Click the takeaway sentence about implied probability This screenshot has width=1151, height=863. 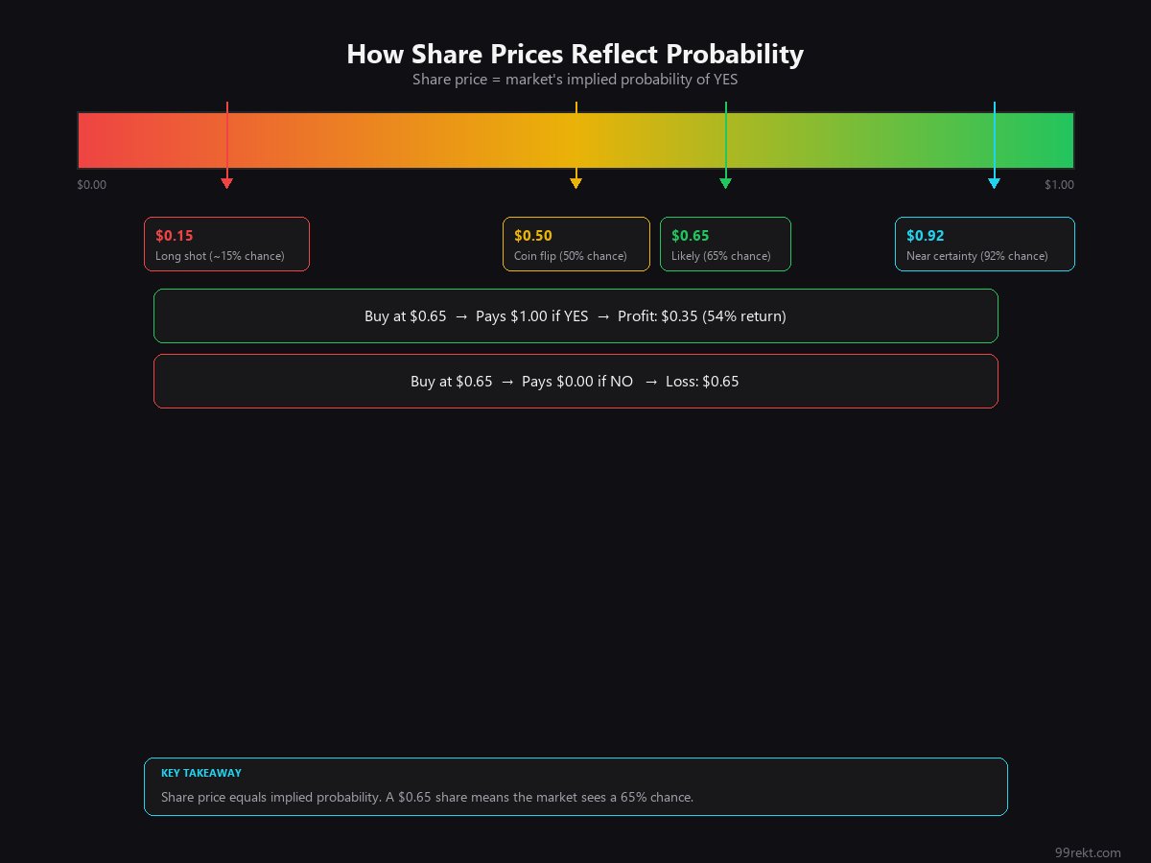[427, 797]
